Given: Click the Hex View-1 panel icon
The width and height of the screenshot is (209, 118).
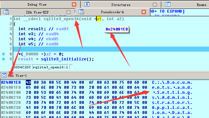Looking at the screenshot, I should coord(4,76).
